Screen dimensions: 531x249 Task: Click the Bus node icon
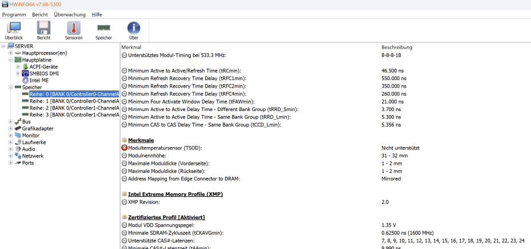18,121
